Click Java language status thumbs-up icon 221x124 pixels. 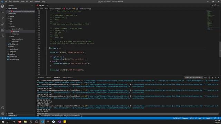pyautogui.click(x=204, y=118)
